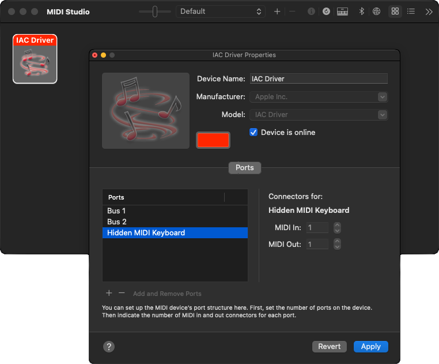The image size is (439, 364).
Task: Open Test Setup via the keyboard icon
Action: click(x=342, y=12)
